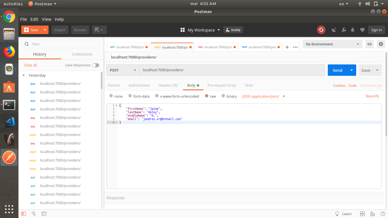This screenshot has height=218, width=388.
Task: Toggle the Save Responses switch
Action: tap(95, 65)
